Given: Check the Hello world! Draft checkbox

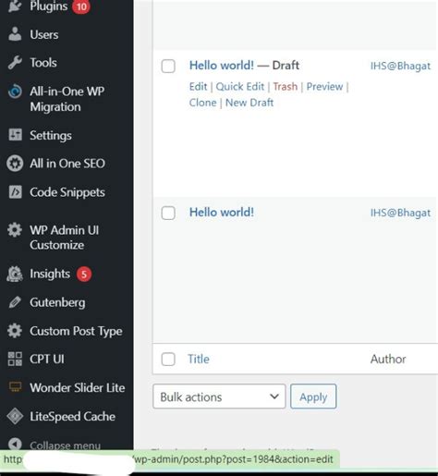Looking at the screenshot, I should click(168, 66).
